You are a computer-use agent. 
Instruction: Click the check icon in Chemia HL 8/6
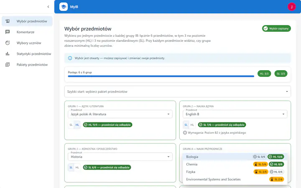[x=271, y=164]
